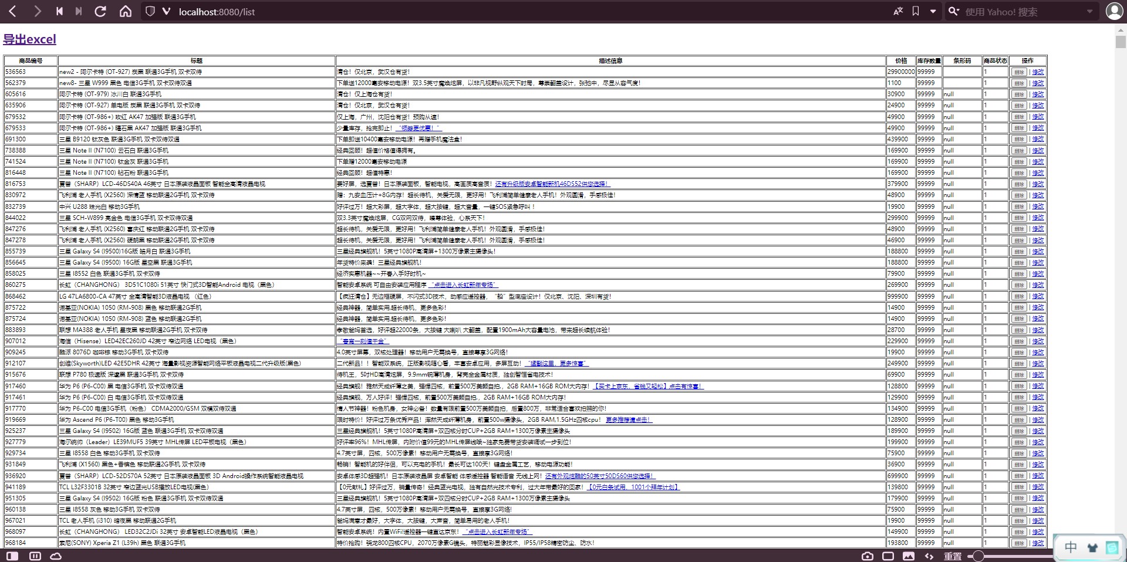Click 修改 link for product 536563

point(1038,72)
